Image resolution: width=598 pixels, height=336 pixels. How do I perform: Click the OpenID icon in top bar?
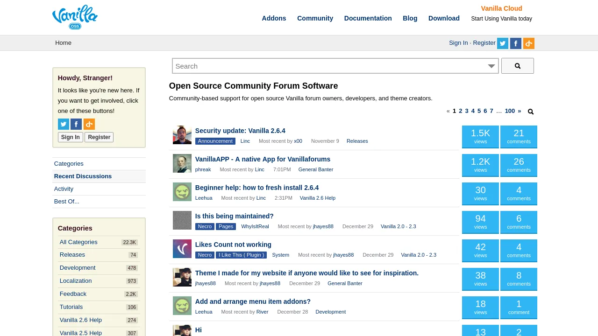529,43
